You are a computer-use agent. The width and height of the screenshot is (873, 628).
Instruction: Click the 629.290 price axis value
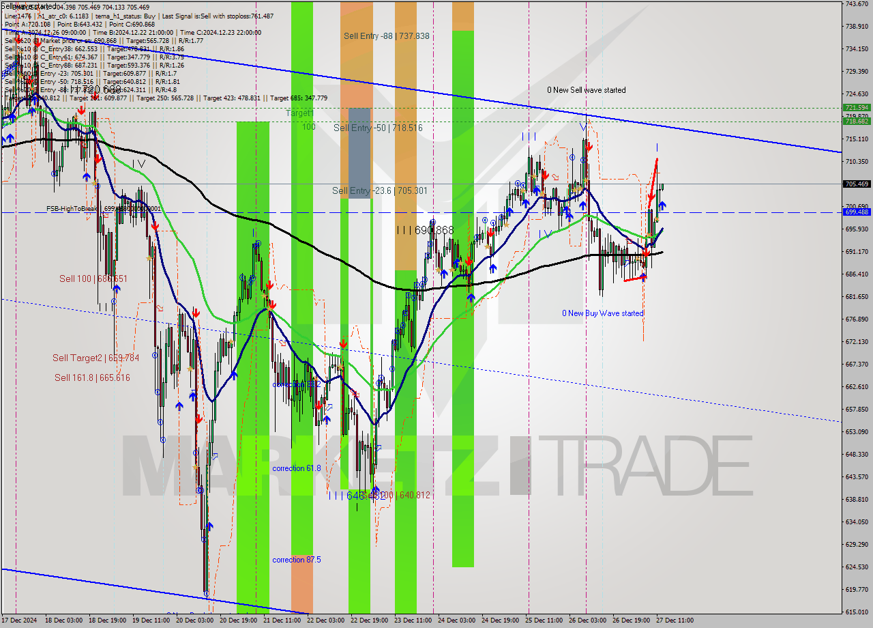pyautogui.click(x=857, y=545)
